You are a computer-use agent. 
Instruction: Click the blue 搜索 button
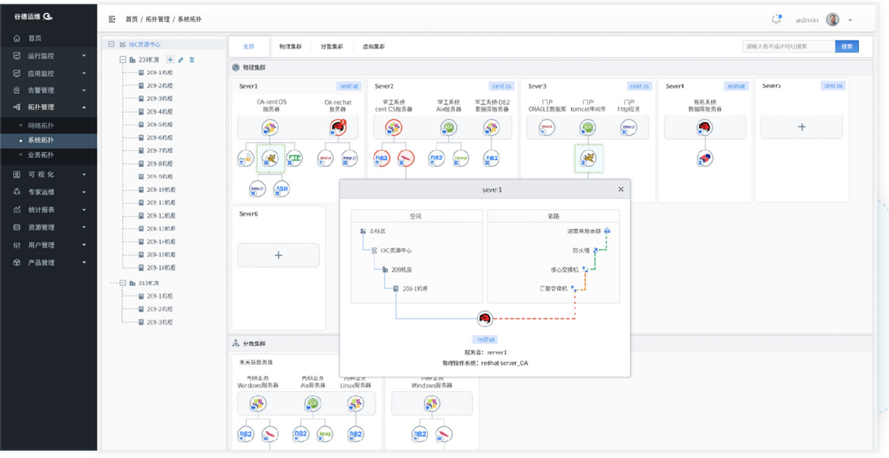click(x=847, y=46)
